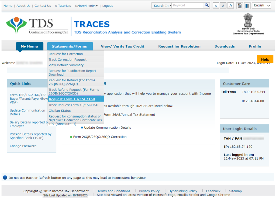Click the search magnifier icon

click(x=207, y=5)
